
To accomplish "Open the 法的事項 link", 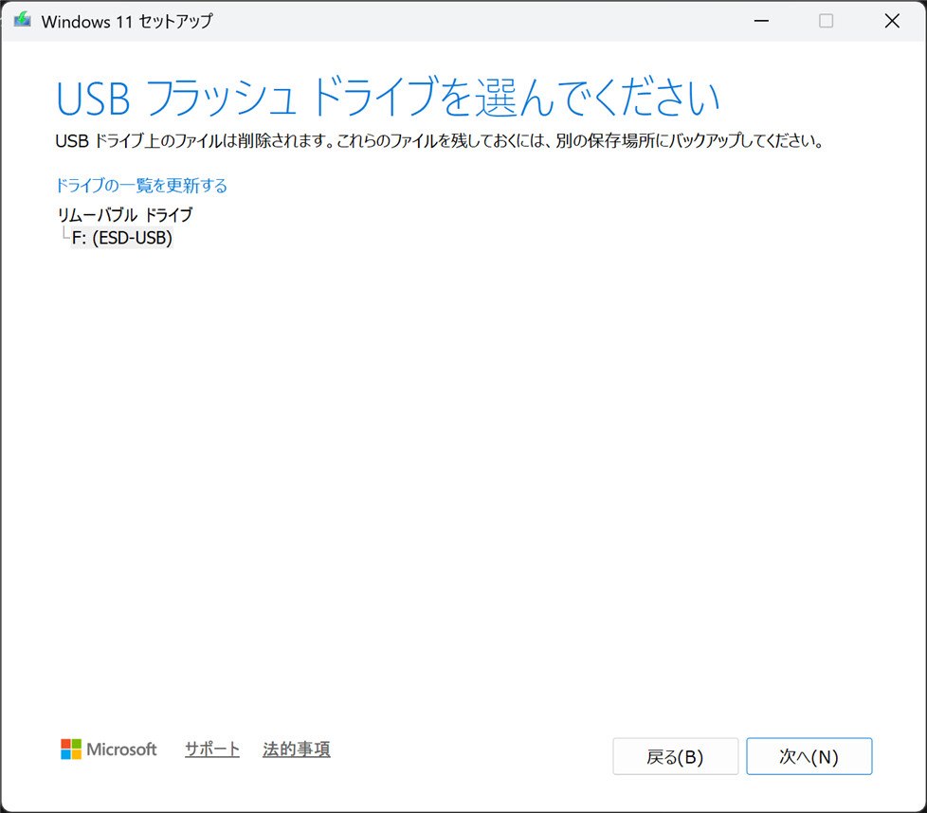I will pyautogui.click(x=296, y=750).
